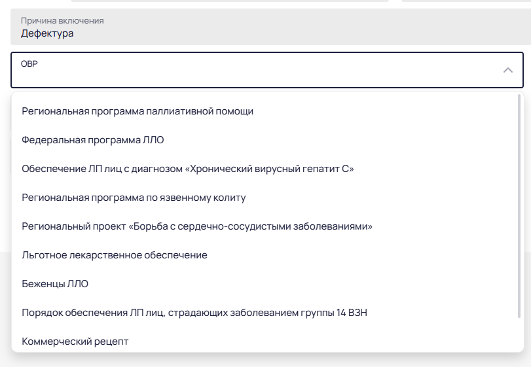The image size is (531, 367).
Task: Collapse the ОВР dropdown using the chevron arrow
Action: pyautogui.click(x=507, y=70)
